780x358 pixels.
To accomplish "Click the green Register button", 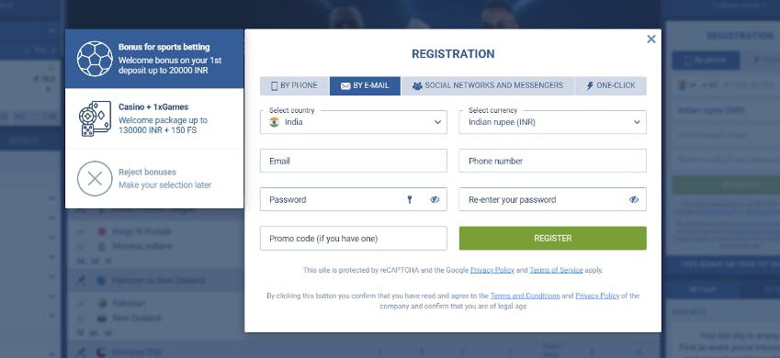I will [x=553, y=238].
